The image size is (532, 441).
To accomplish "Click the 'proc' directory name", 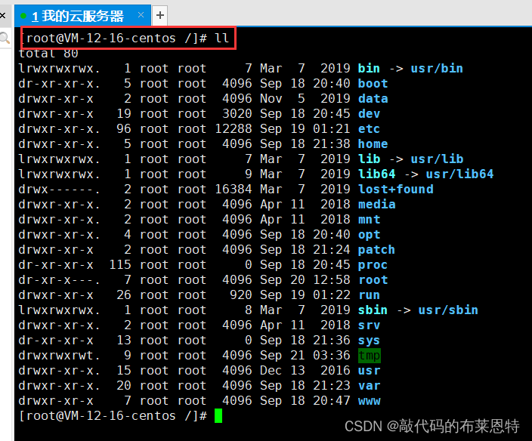I will (373, 265).
